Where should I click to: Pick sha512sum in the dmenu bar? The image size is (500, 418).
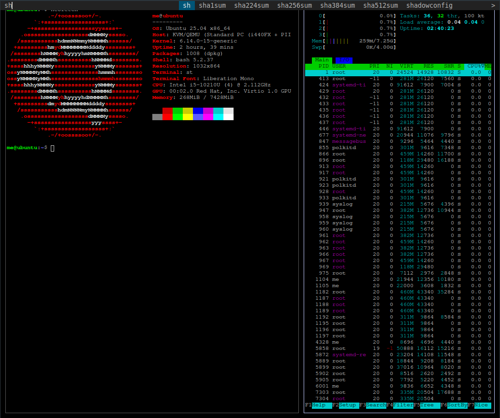[381, 5]
